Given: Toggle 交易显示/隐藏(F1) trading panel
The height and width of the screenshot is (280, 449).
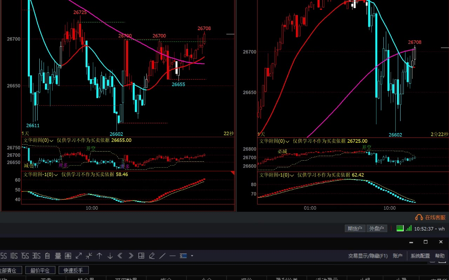Looking at the screenshot, I should 368,256.
